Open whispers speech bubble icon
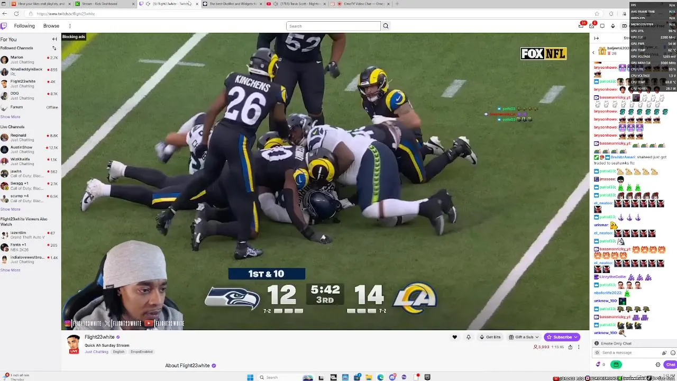The image size is (677, 381). [x=602, y=26]
